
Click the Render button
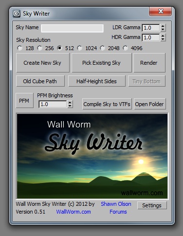point(149,63)
